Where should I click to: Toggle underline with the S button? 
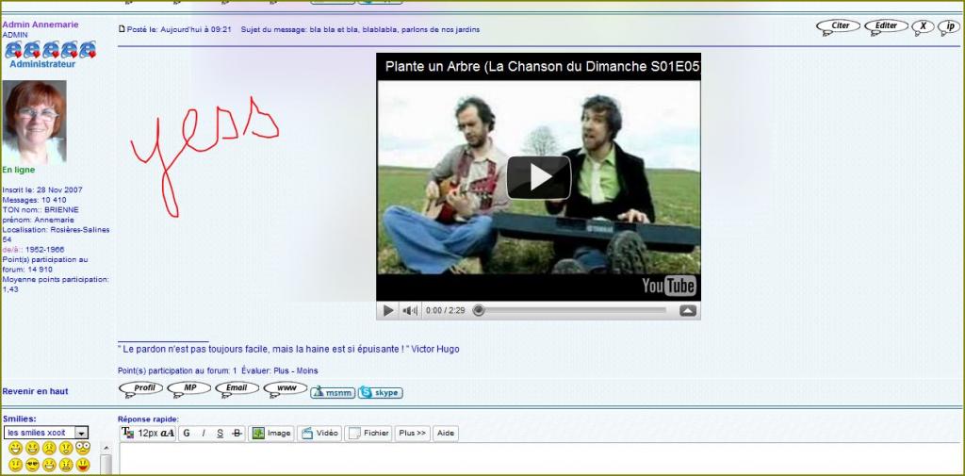(220, 433)
